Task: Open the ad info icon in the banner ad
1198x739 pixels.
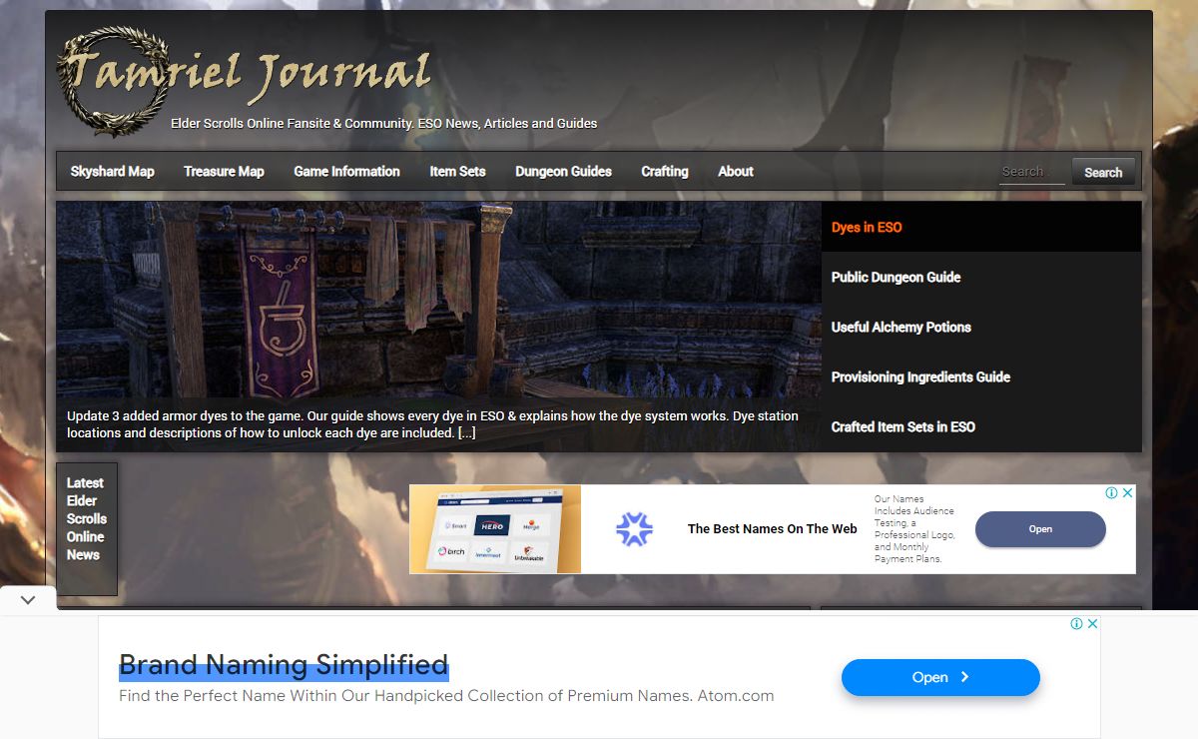Action: coord(1111,492)
